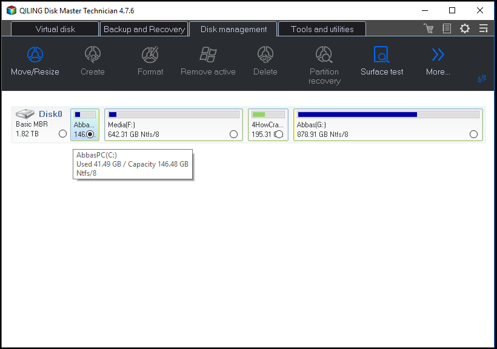This screenshot has width=497, height=349.
Task: Open the settings gear
Action: [x=465, y=28]
